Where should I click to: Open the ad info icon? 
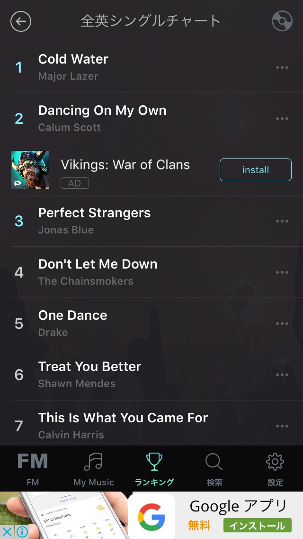coord(22,532)
